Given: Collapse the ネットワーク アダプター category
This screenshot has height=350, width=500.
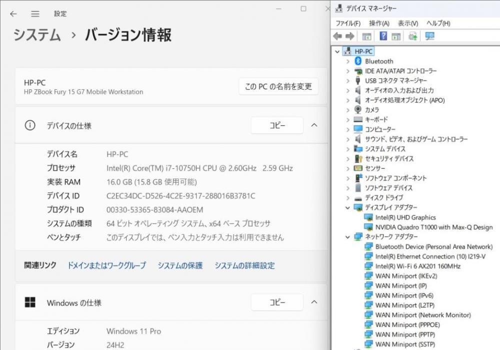Looking at the screenshot, I should click(347, 237).
